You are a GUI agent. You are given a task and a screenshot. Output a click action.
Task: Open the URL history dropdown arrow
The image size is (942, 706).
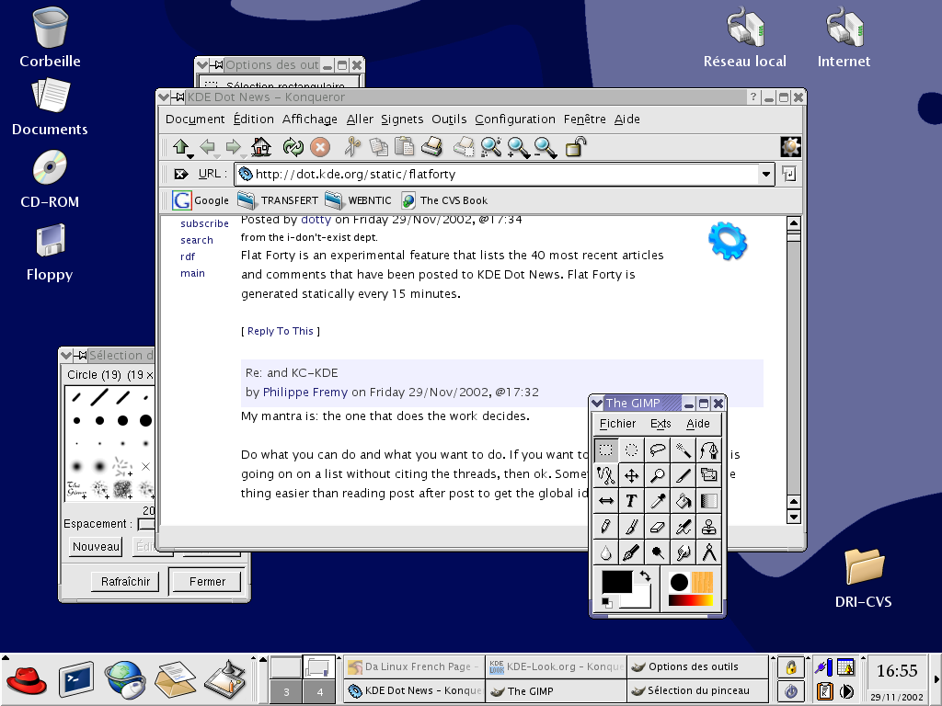click(766, 174)
